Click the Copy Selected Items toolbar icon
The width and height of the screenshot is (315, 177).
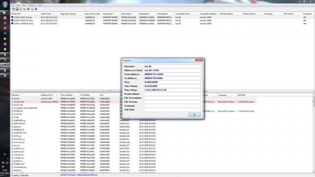pos(24,9)
